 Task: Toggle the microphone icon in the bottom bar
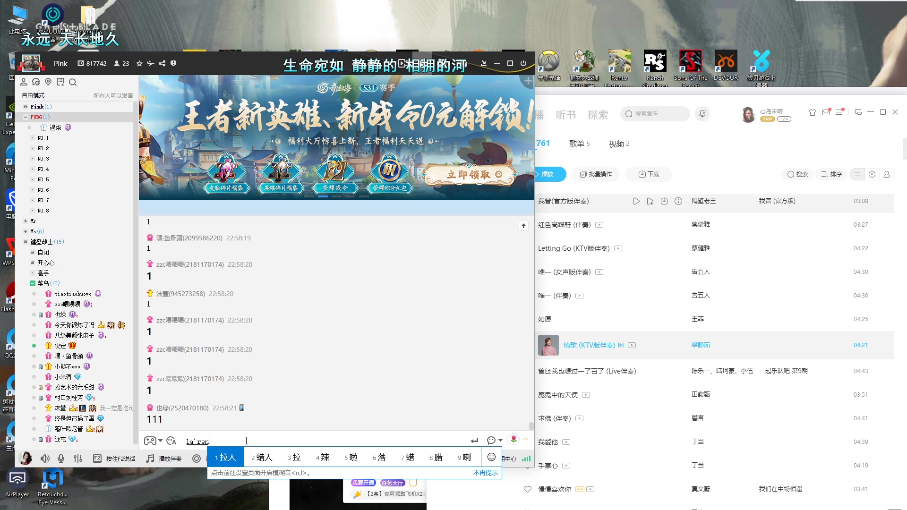point(61,459)
